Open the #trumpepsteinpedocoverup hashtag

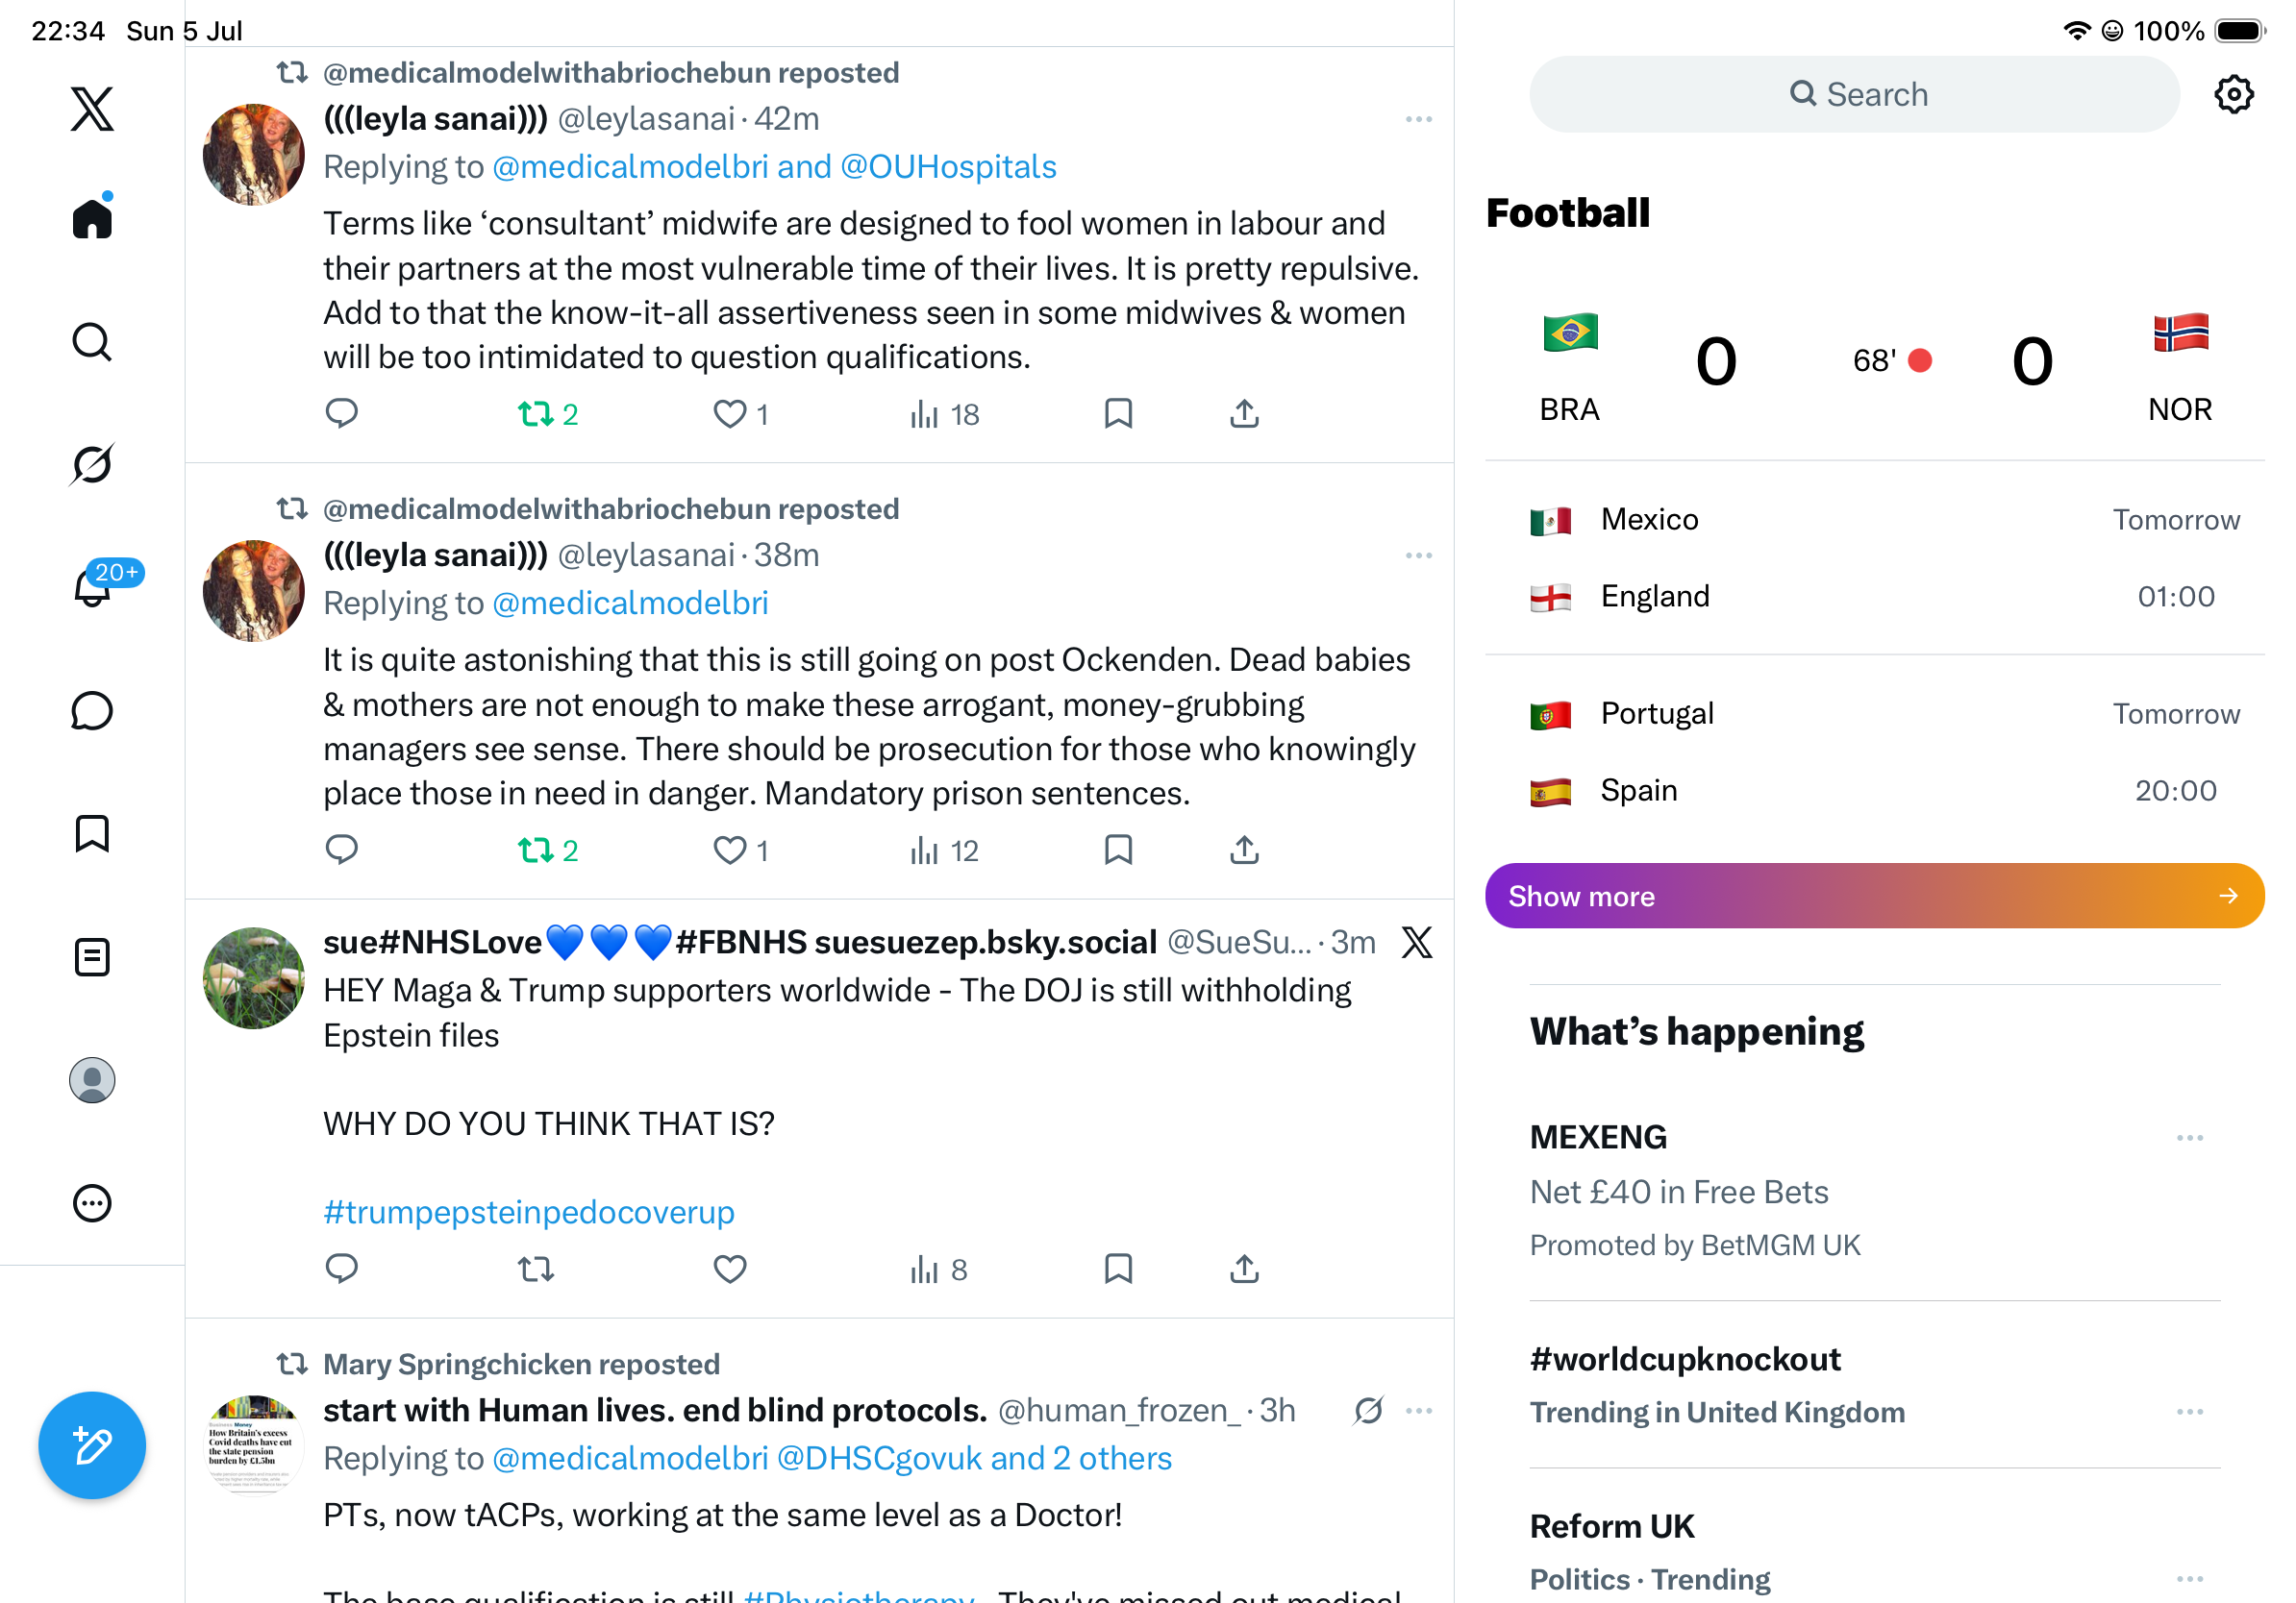[529, 1212]
